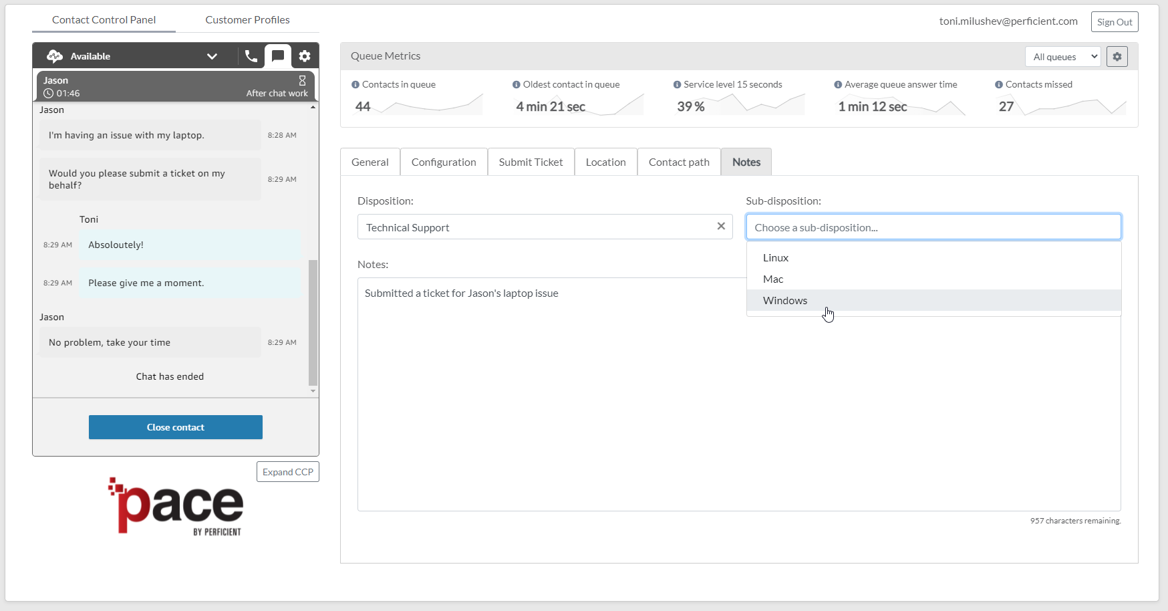Image resolution: width=1168 pixels, height=611 pixels.
Task: Open Queue Metrics settings gear
Action: coord(1117,56)
